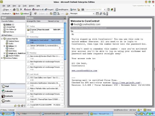Open the Drafts folder
Viewport: 155px width, 116px height.
pos(10,44)
